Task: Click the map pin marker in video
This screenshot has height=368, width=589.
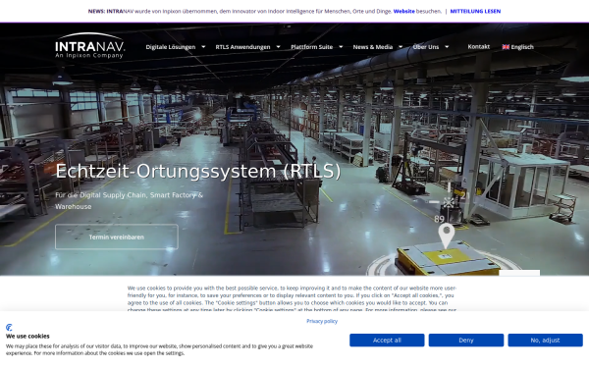Action: [x=447, y=237]
